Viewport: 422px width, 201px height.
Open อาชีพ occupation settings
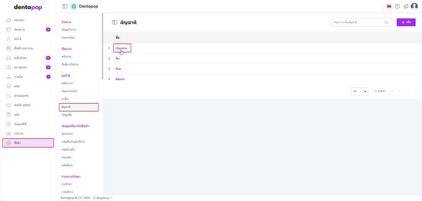click(x=65, y=99)
